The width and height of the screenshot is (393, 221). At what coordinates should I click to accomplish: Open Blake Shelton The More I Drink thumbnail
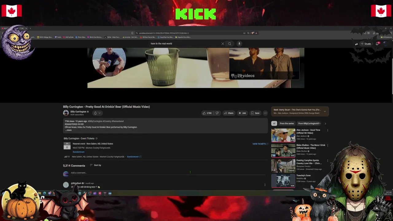[x=283, y=150]
